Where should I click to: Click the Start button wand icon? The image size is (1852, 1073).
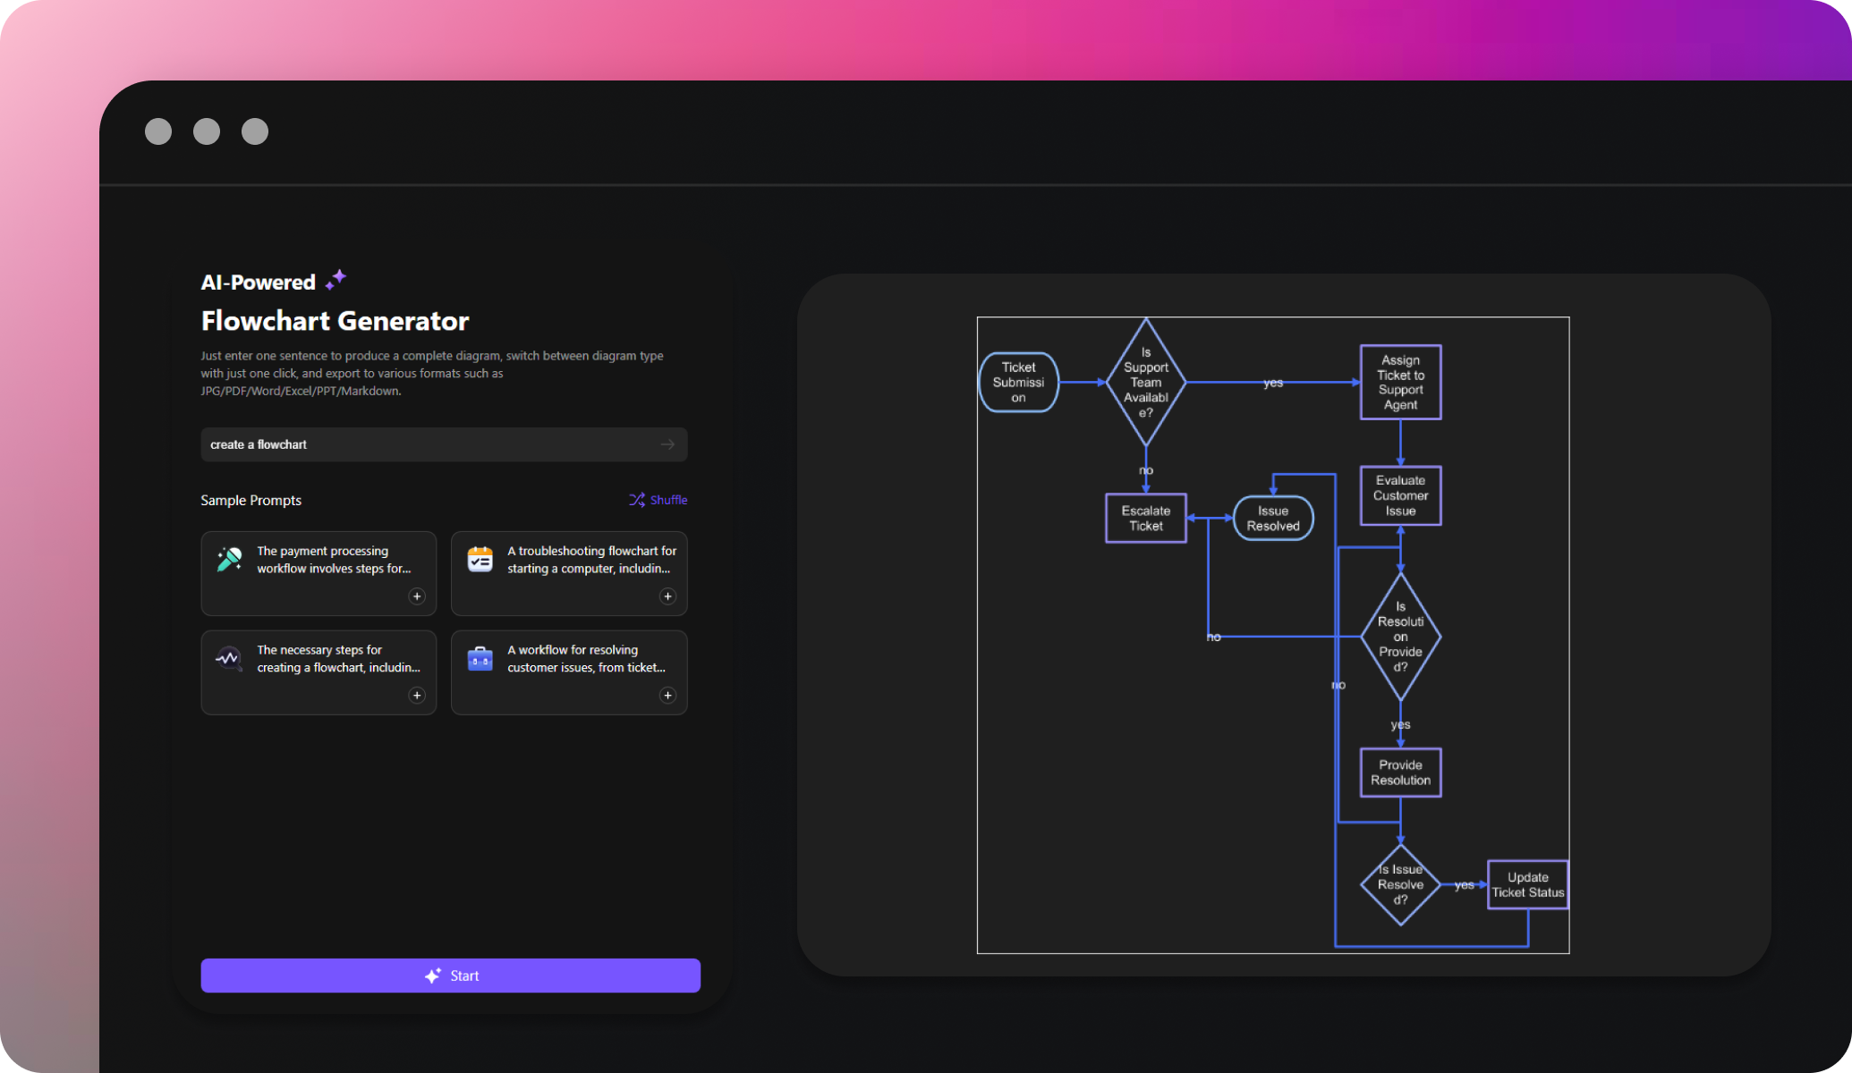(435, 976)
